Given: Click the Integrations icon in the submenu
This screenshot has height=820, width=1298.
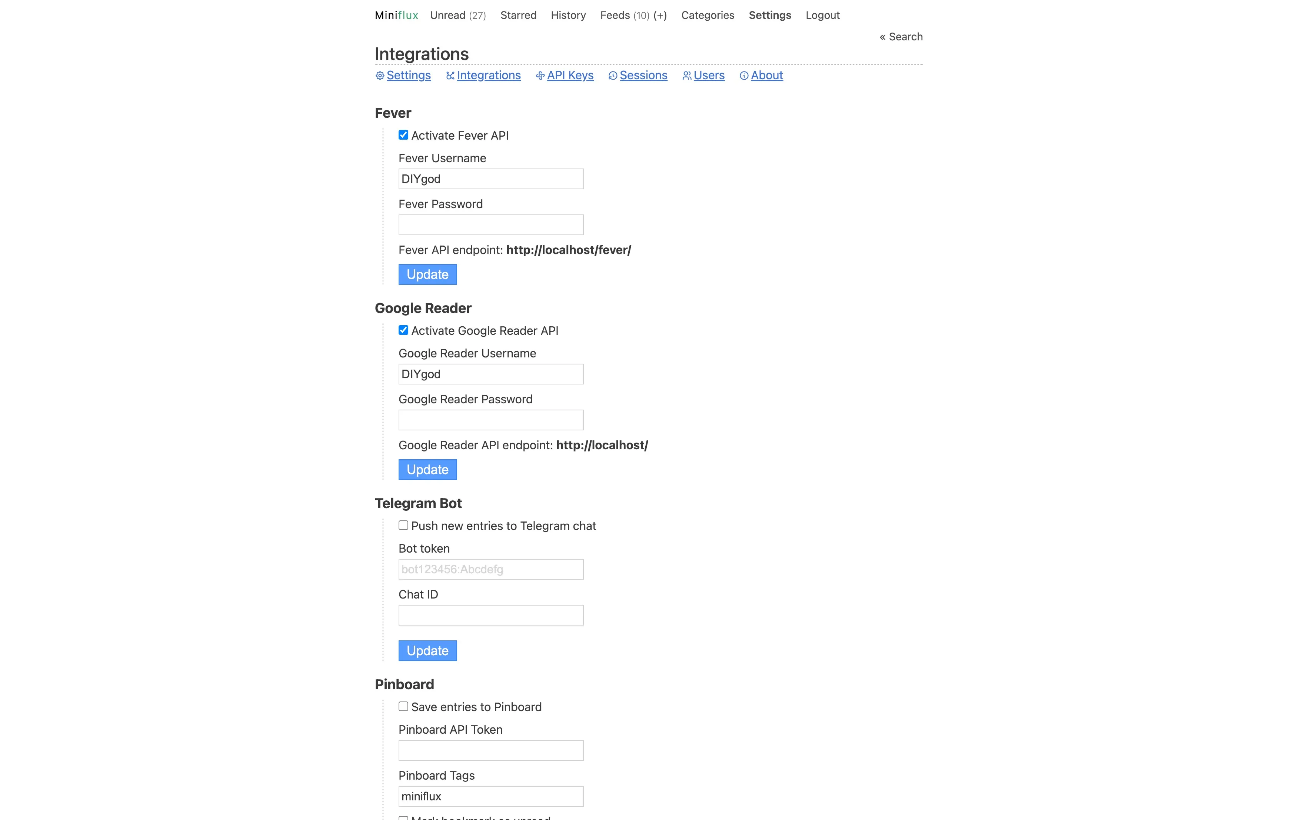Looking at the screenshot, I should (x=450, y=76).
